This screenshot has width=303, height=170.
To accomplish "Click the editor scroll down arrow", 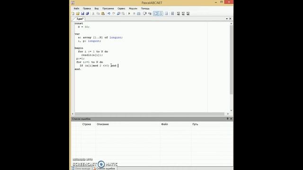I will [232, 110].
